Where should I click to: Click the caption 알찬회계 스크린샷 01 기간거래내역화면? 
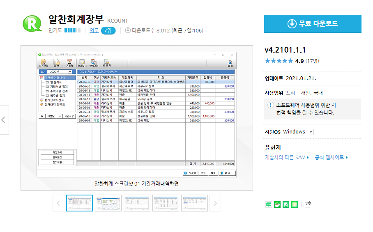click(x=136, y=184)
